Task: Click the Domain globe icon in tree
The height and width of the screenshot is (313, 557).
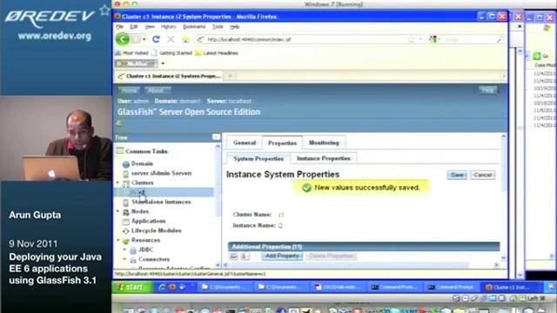Action: tap(125, 164)
